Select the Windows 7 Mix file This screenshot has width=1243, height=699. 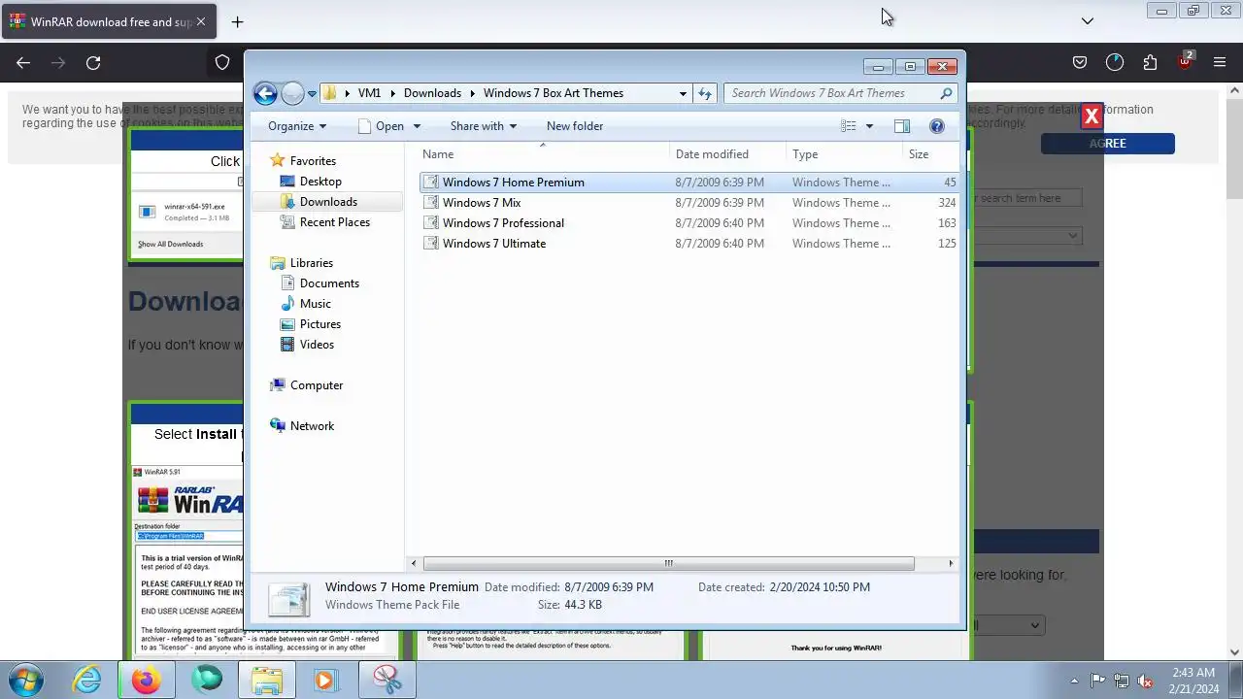click(689, 203)
